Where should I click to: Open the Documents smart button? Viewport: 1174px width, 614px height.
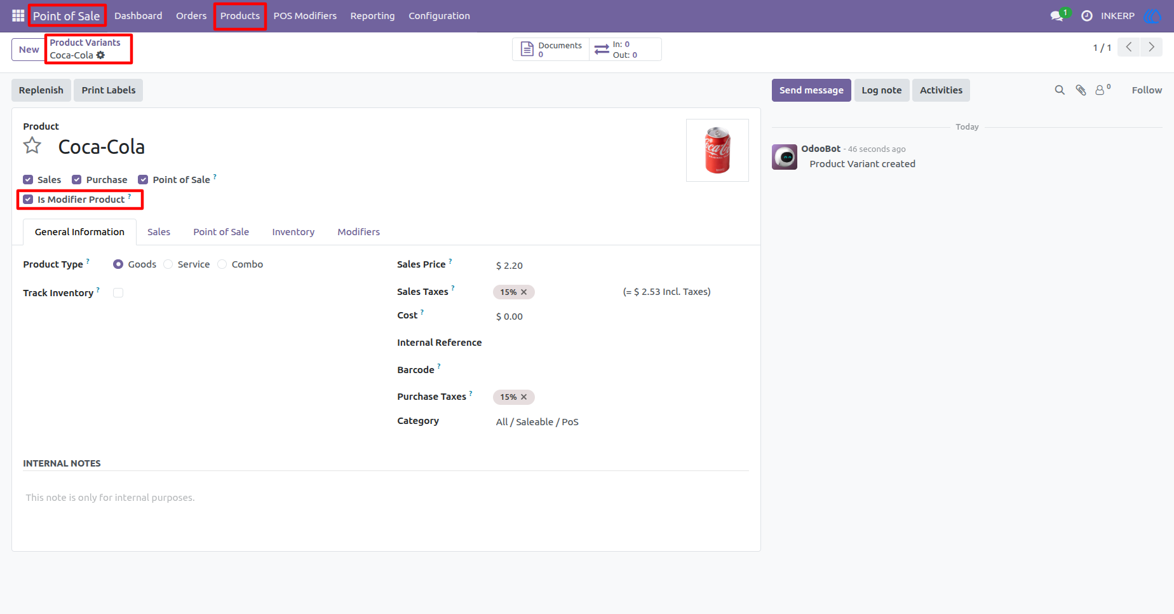click(x=551, y=49)
